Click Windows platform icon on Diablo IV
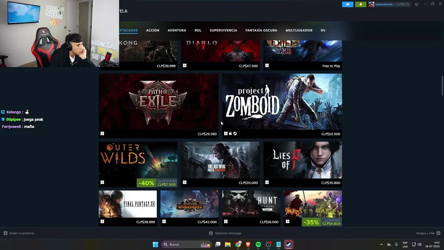This screenshot has width=444, height=250. point(185,65)
